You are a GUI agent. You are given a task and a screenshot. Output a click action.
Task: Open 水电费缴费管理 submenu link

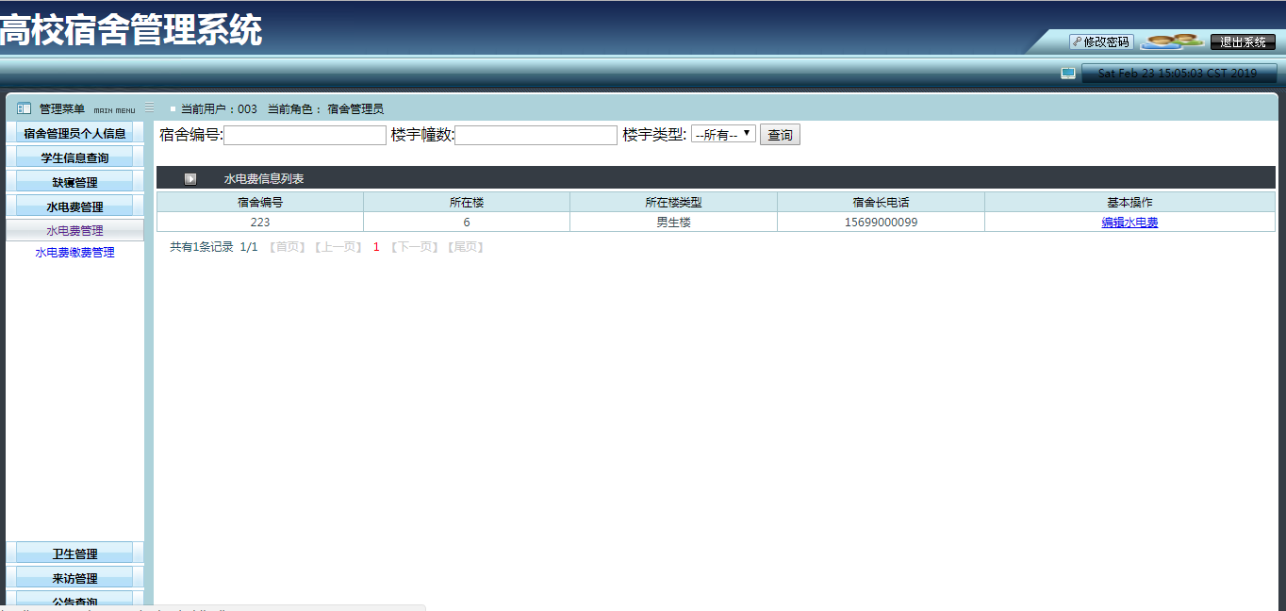[x=74, y=253]
